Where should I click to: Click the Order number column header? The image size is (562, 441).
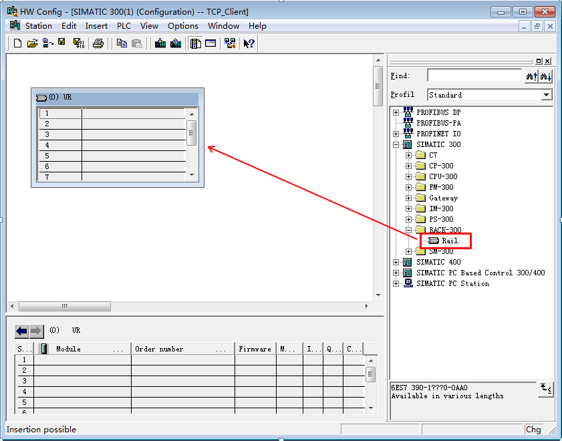pos(183,349)
